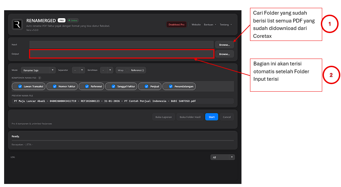Click into the Input path field
The width and height of the screenshot is (341, 187).
coord(121,45)
